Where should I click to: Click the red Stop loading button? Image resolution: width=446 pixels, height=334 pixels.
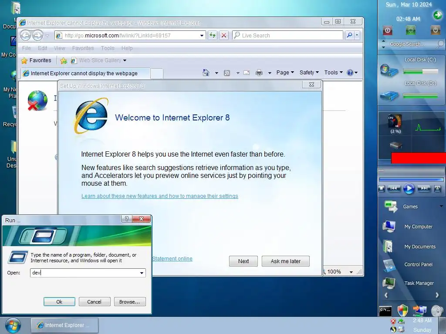click(224, 35)
